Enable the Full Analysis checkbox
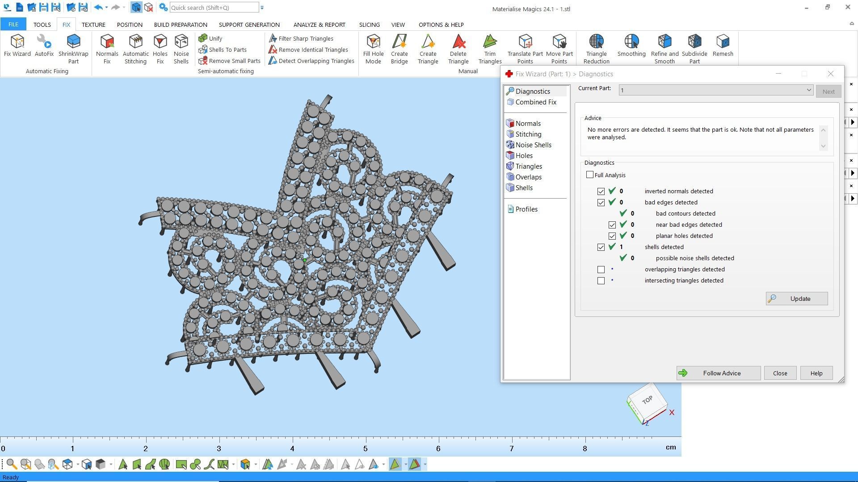The width and height of the screenshot is (858, 482). [590, 175]
